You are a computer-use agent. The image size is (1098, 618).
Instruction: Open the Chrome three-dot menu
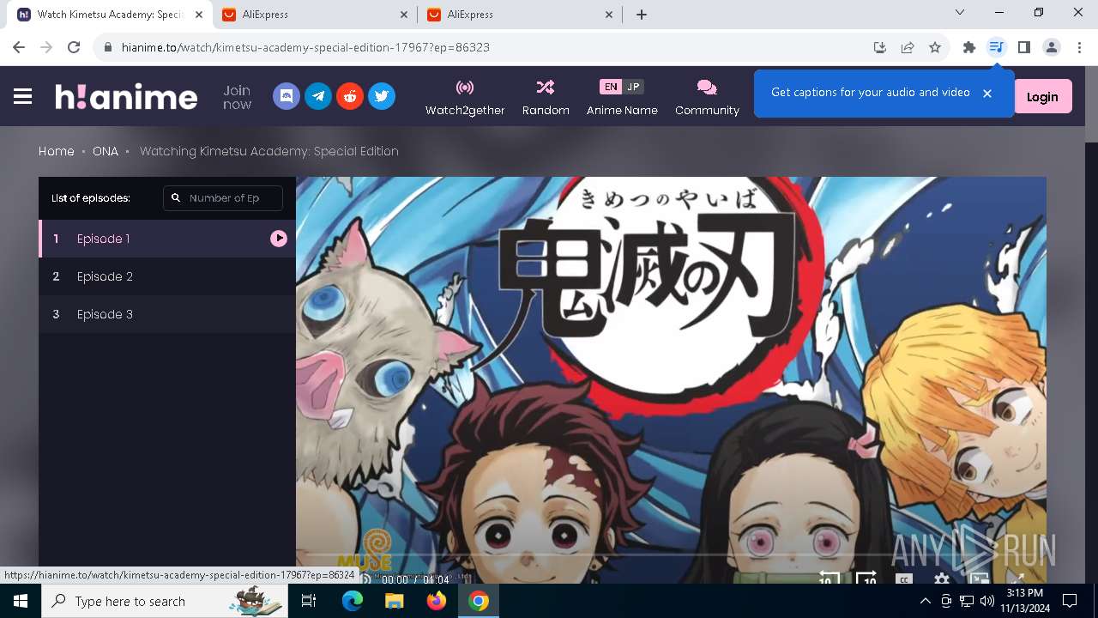1078,47
